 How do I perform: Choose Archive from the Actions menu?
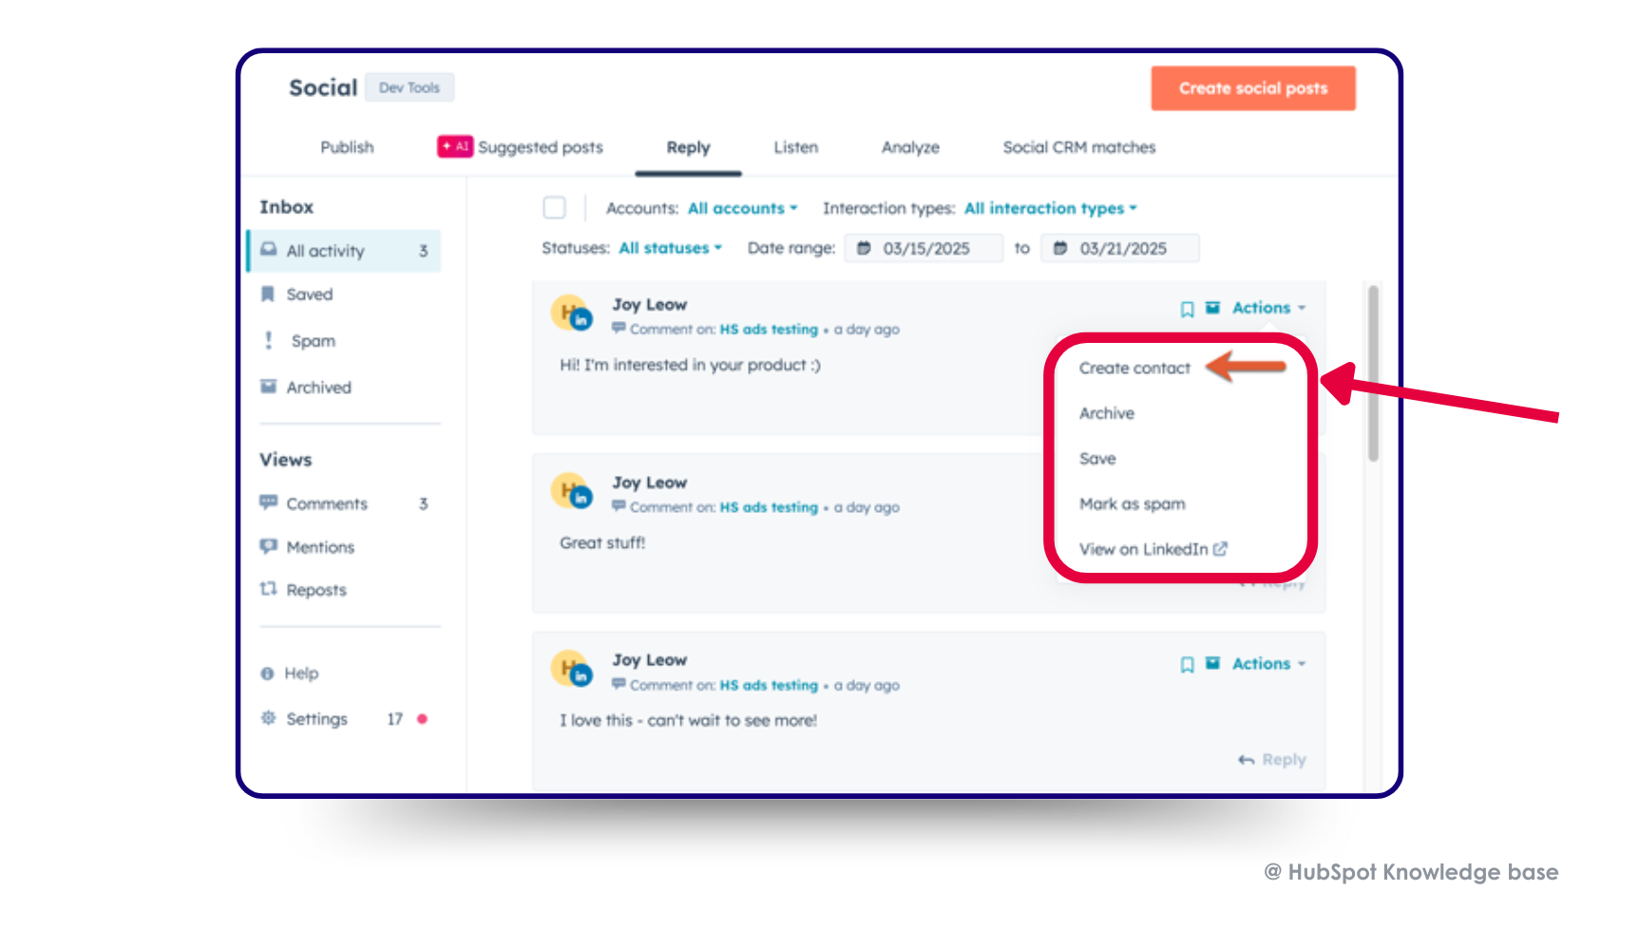1107,413
